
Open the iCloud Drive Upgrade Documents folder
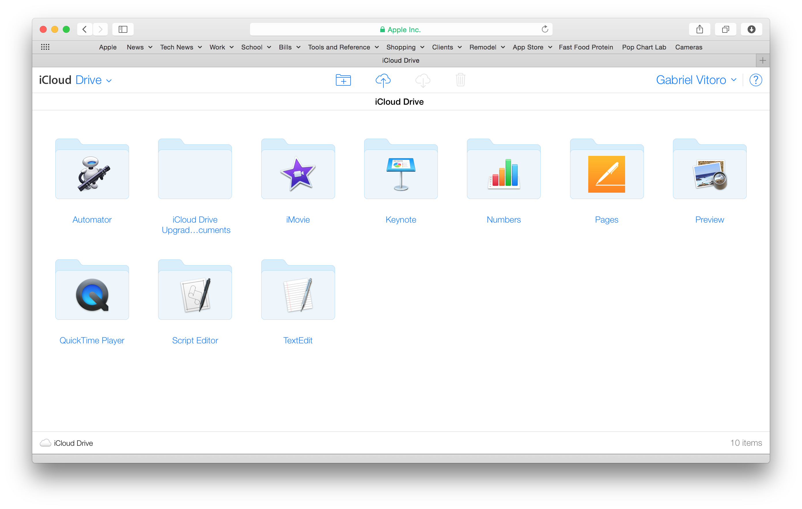tap(195, 169)
